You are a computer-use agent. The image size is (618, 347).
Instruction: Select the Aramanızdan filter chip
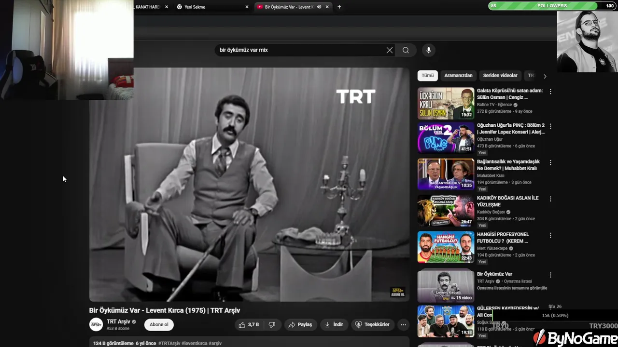pos(458,76)
